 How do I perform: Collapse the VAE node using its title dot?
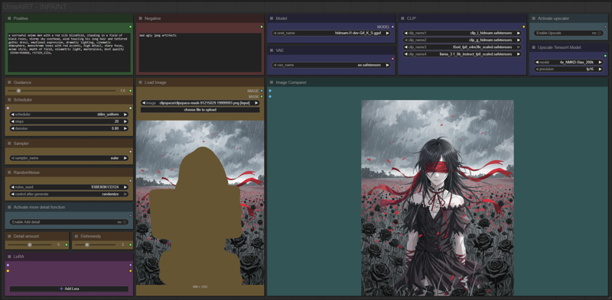tap(272, 50)
